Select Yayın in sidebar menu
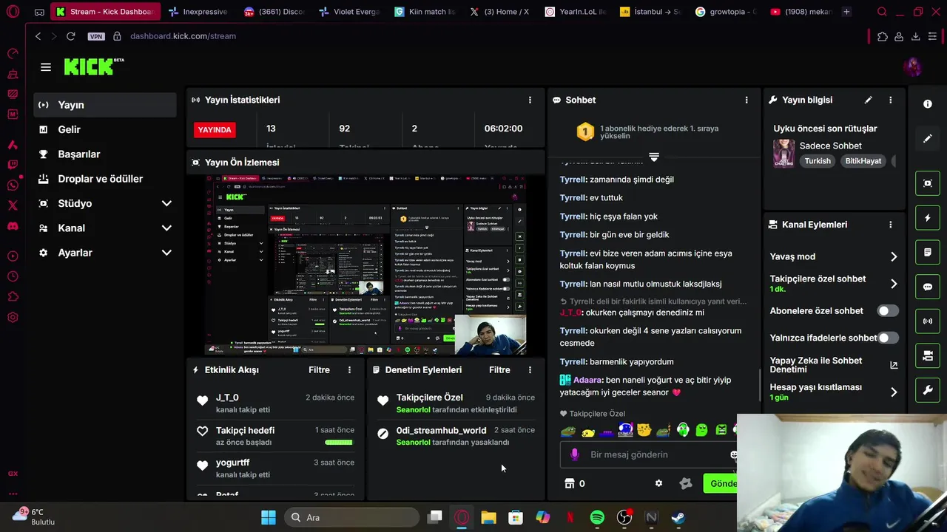 105,105
